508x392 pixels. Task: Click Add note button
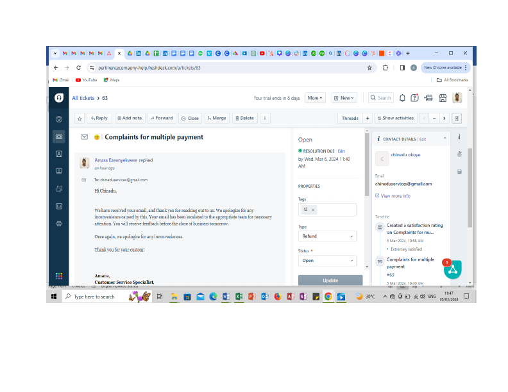130,118
